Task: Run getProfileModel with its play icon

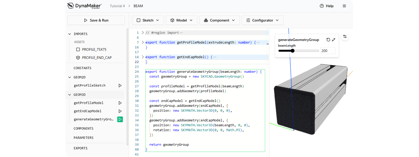Action: 120,103
